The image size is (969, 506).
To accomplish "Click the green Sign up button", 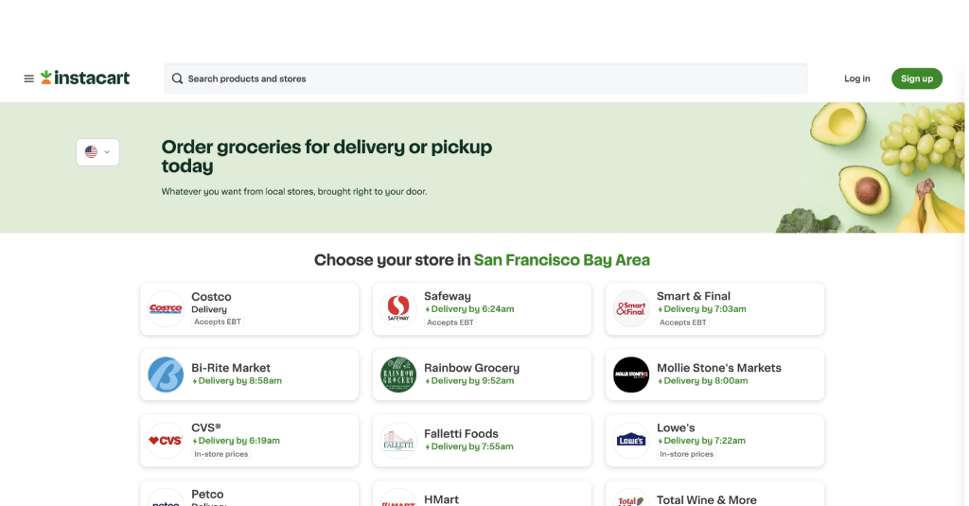I will 916,79.
